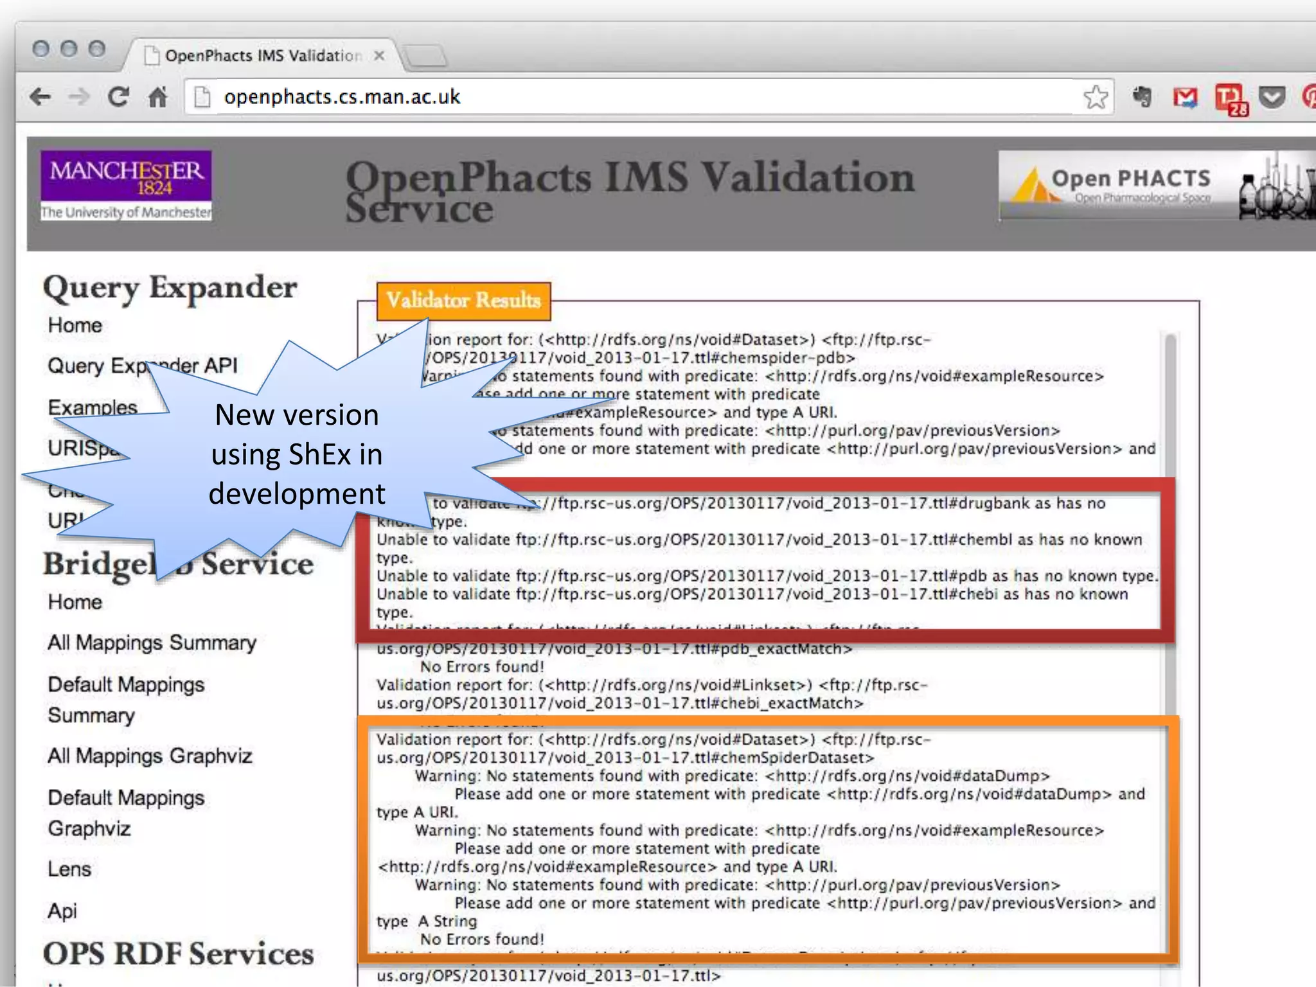Click the macOS minimize window button

pos(69,49)
